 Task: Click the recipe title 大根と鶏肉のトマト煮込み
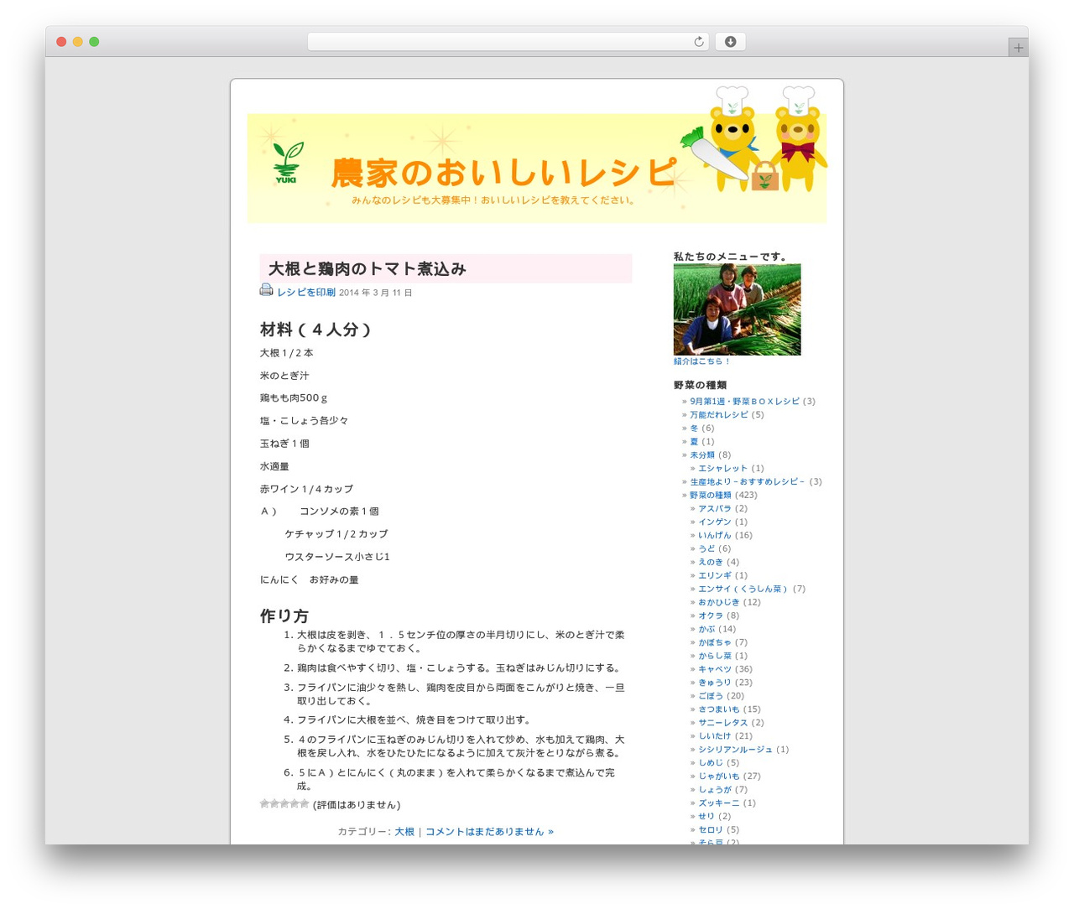point(367,269)
